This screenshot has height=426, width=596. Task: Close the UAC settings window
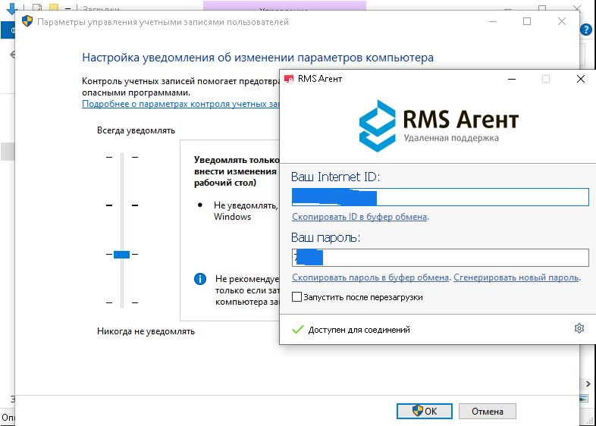click(x=562, y=21)
